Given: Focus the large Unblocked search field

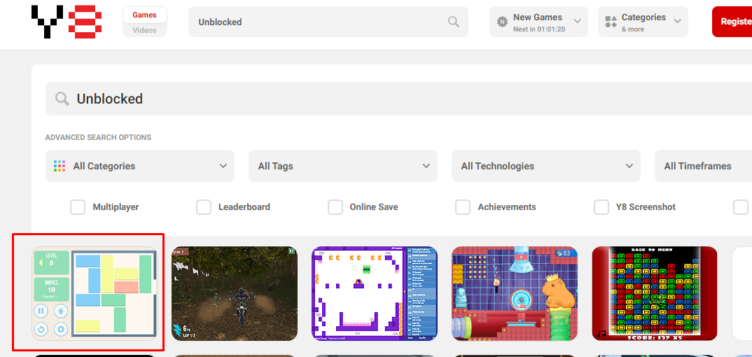Looking at the screenshot, I should pyautogui.click(x=398, y=99).
